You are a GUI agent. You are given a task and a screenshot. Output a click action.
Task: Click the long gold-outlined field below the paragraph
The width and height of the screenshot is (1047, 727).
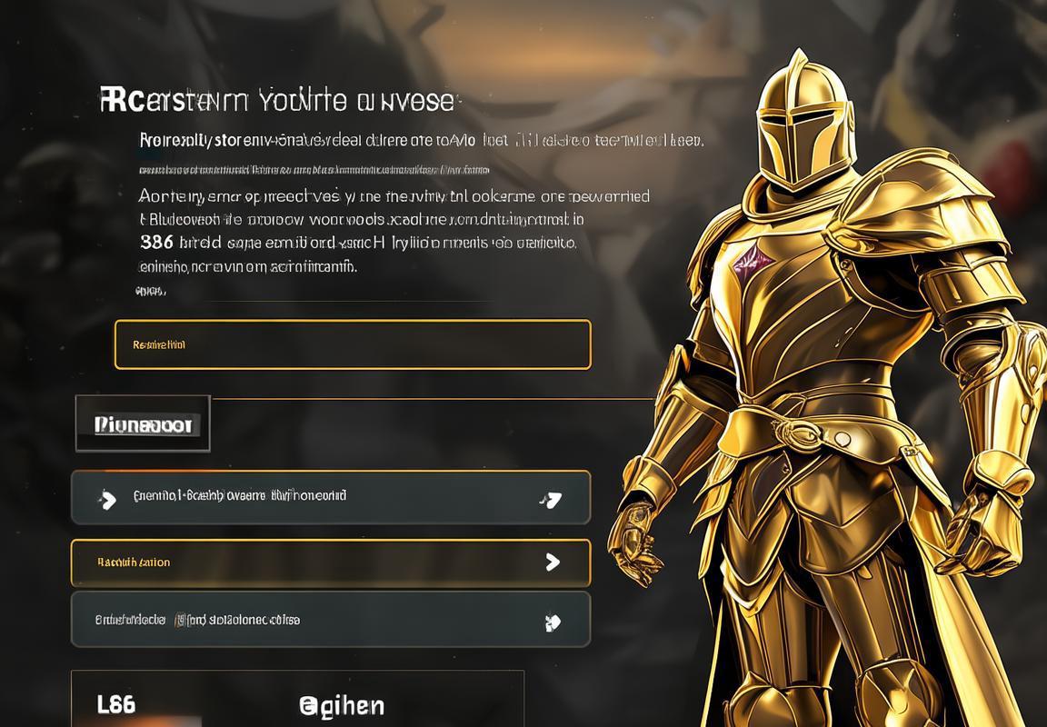pyautogui.click(x=353, y=344)
